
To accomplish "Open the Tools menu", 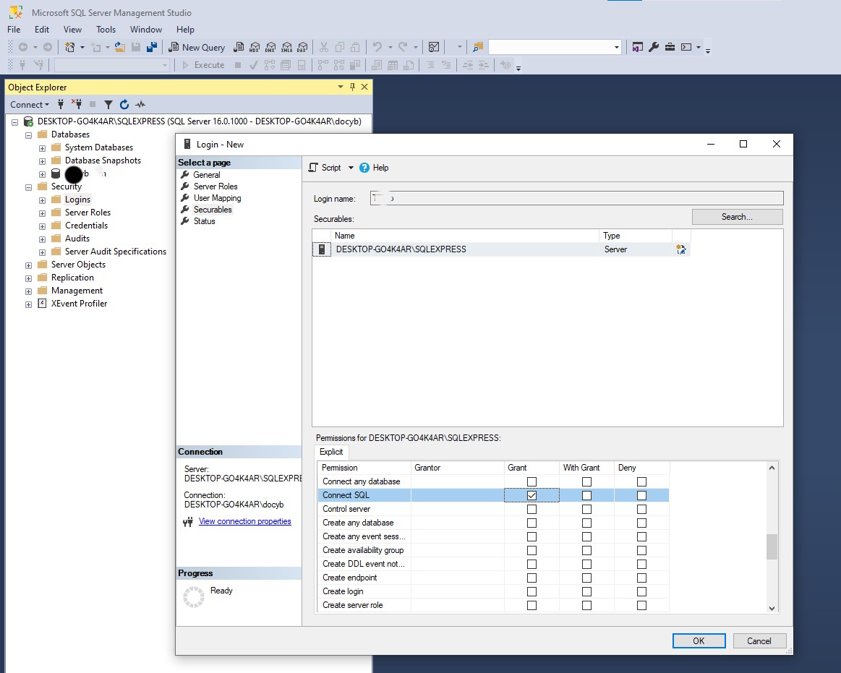I will pyautogui.click(x=106, y=29).
